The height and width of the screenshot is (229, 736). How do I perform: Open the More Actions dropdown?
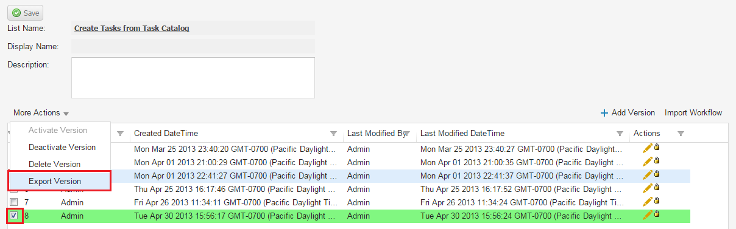[41, 113]
